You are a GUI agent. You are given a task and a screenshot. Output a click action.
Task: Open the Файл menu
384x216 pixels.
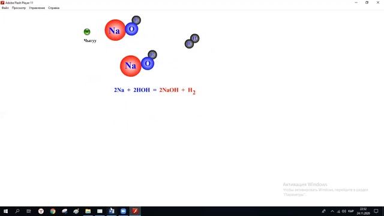click(5, 8)
